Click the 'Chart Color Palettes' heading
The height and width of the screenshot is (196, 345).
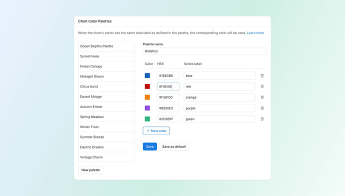coord(95,21)
